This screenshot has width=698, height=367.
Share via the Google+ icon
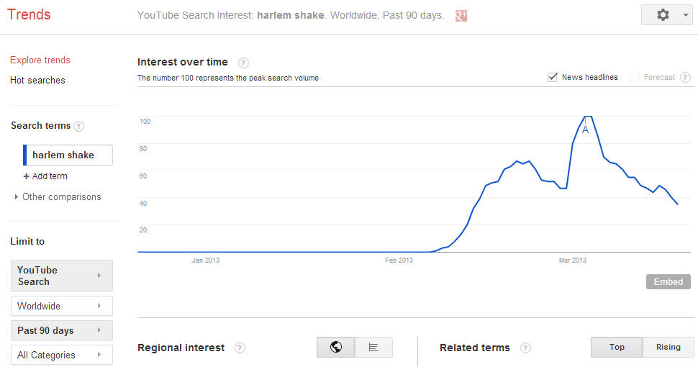click(x=461, y=16)
